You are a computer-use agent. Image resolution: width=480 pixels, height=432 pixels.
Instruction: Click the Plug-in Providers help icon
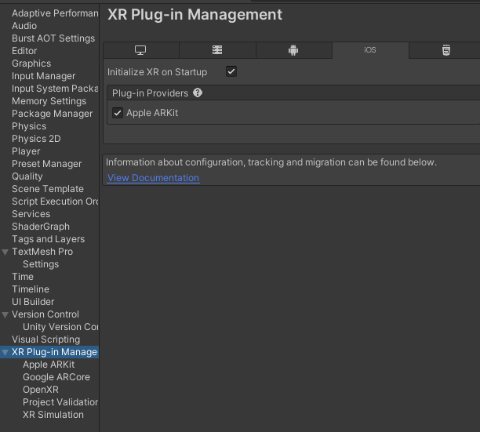click(198, 93)
